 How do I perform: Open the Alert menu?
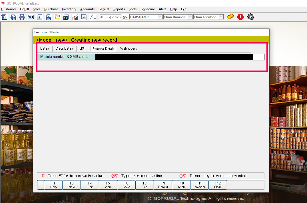[x=162, y=9]
